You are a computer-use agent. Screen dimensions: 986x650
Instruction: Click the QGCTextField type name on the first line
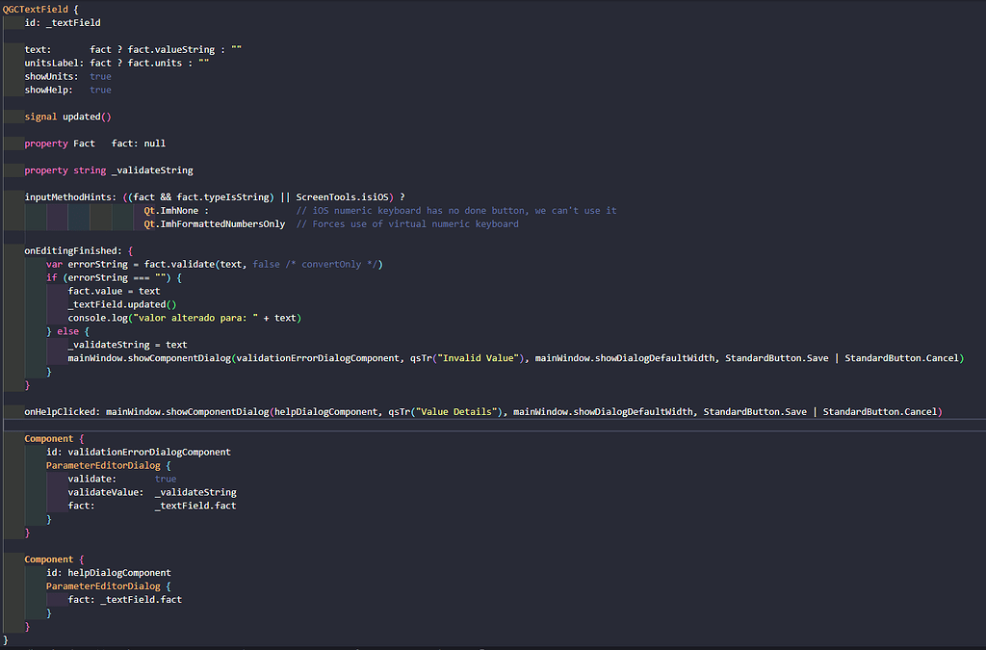(x=37, y=9)
